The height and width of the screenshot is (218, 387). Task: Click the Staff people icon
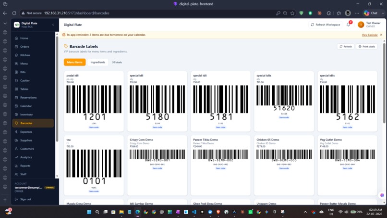[16, 174]
